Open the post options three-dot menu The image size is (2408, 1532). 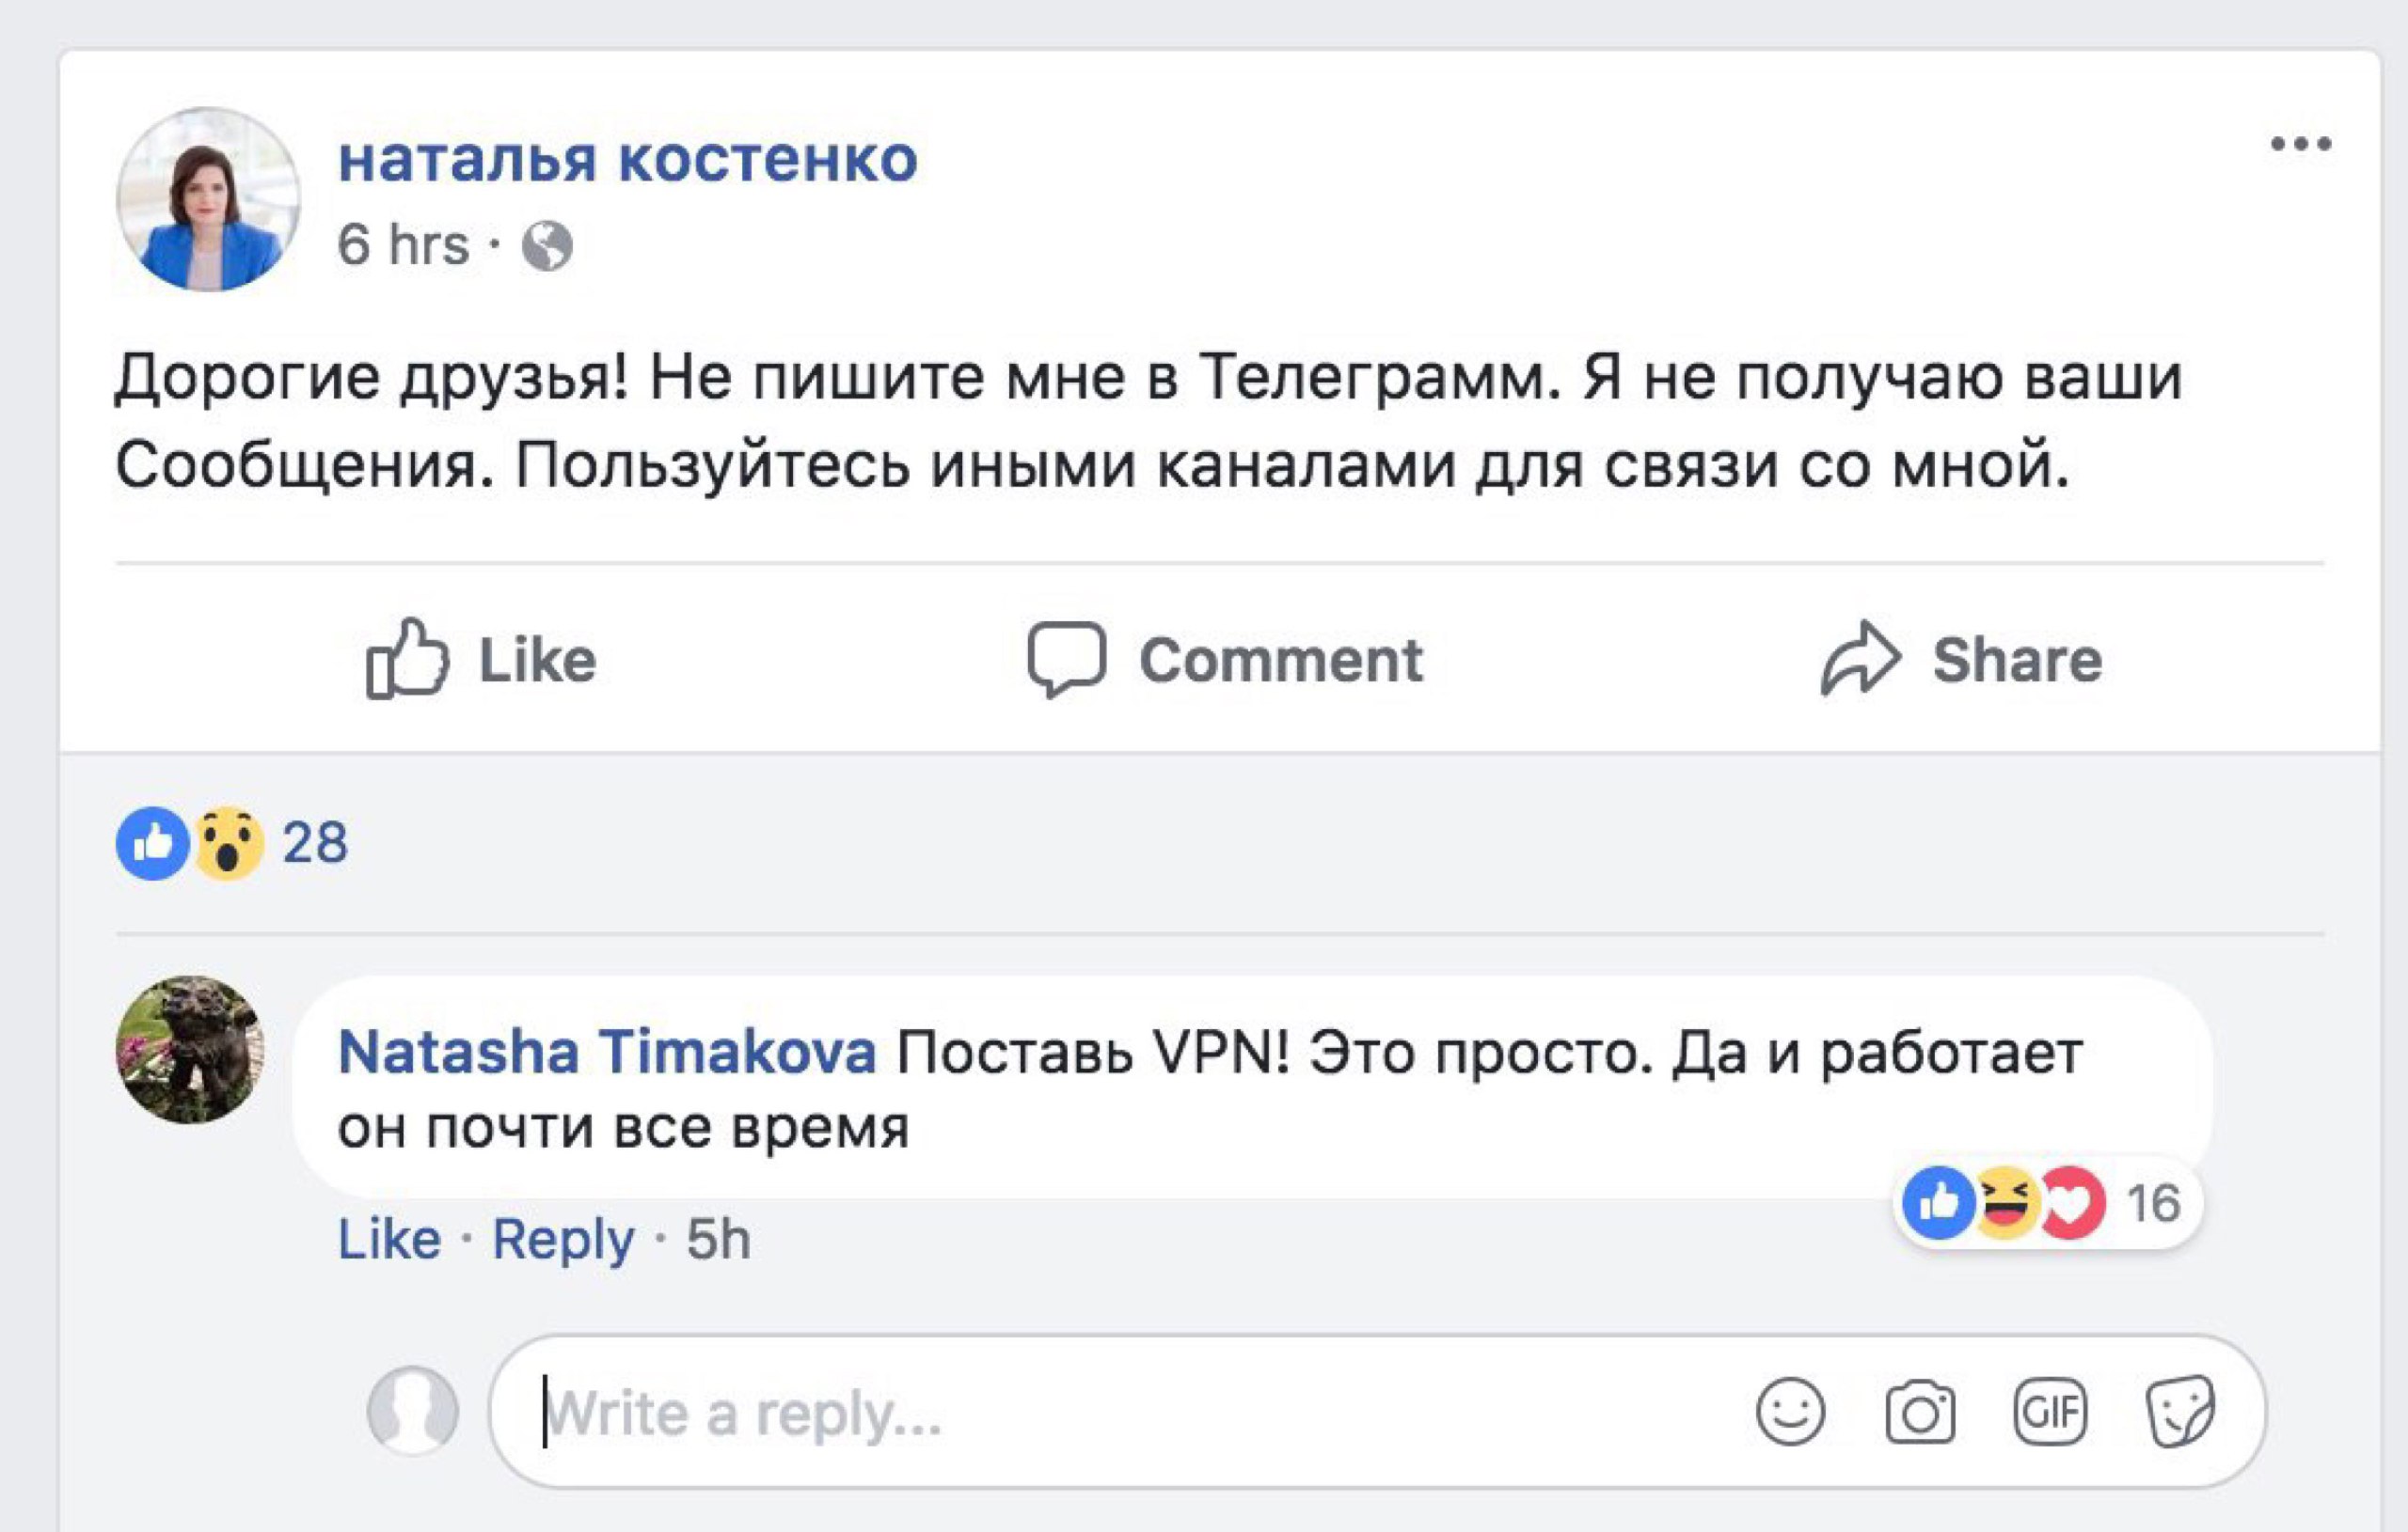[x=2300, y=145]
